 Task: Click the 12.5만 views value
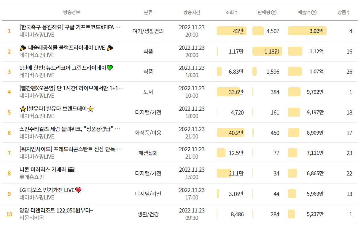236,153
